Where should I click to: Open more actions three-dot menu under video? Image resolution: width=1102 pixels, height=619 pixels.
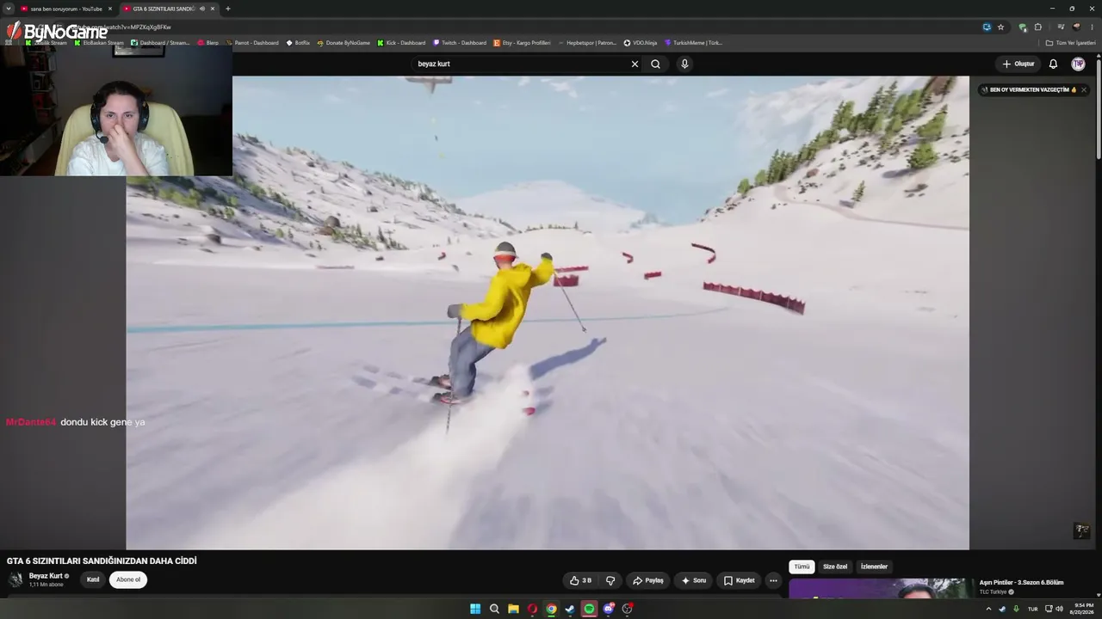coord(773,580)
